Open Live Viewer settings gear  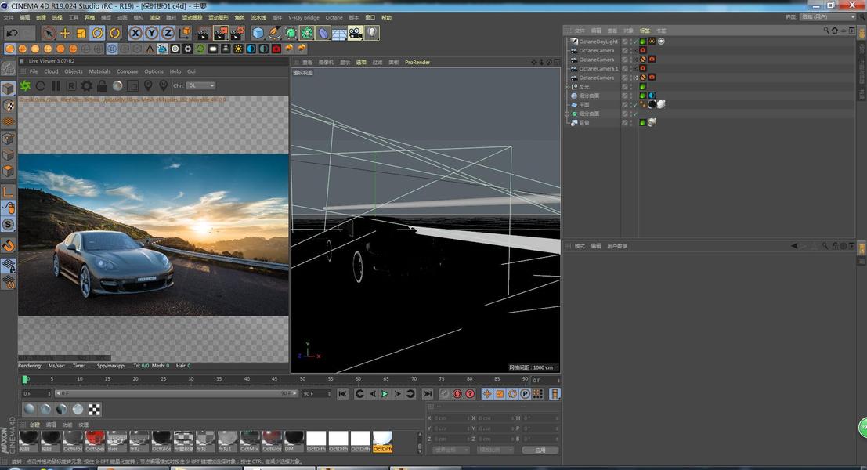point(87,85)
